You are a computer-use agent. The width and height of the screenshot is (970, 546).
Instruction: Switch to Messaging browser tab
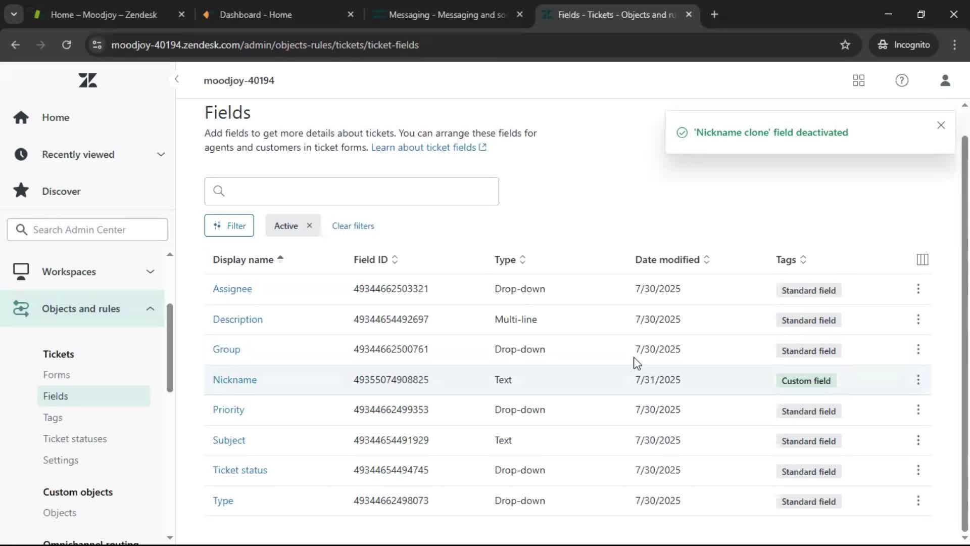click(447, 15)
